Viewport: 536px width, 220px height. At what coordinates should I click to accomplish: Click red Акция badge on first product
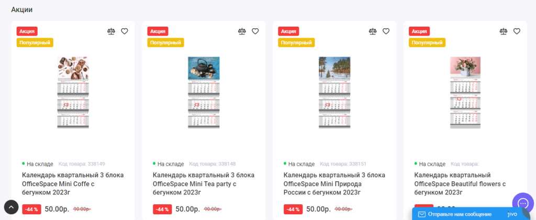pos(27,31)
